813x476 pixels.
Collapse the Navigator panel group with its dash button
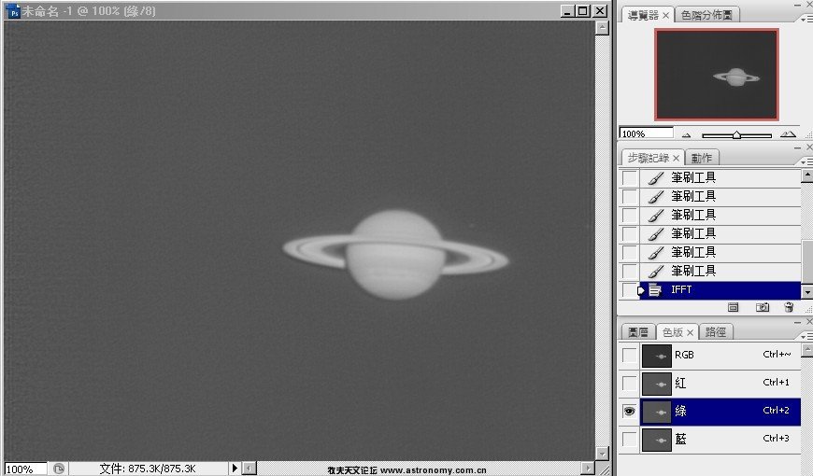[x=797, y=5]
